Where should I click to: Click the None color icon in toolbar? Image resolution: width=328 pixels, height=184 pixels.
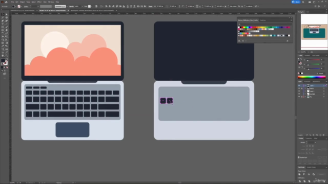pos(7,67)
